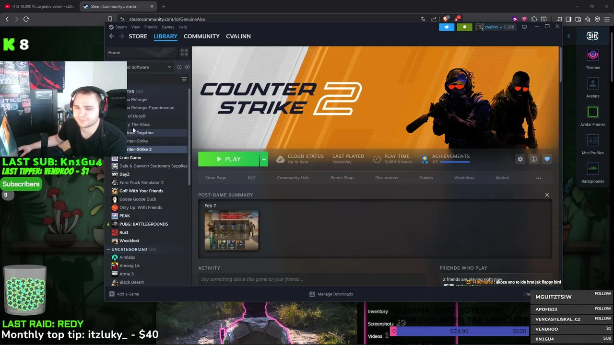This screenshot has width=614, height=345.
Task: Click the achievements progress bar
Action: (x=454, y=162)
